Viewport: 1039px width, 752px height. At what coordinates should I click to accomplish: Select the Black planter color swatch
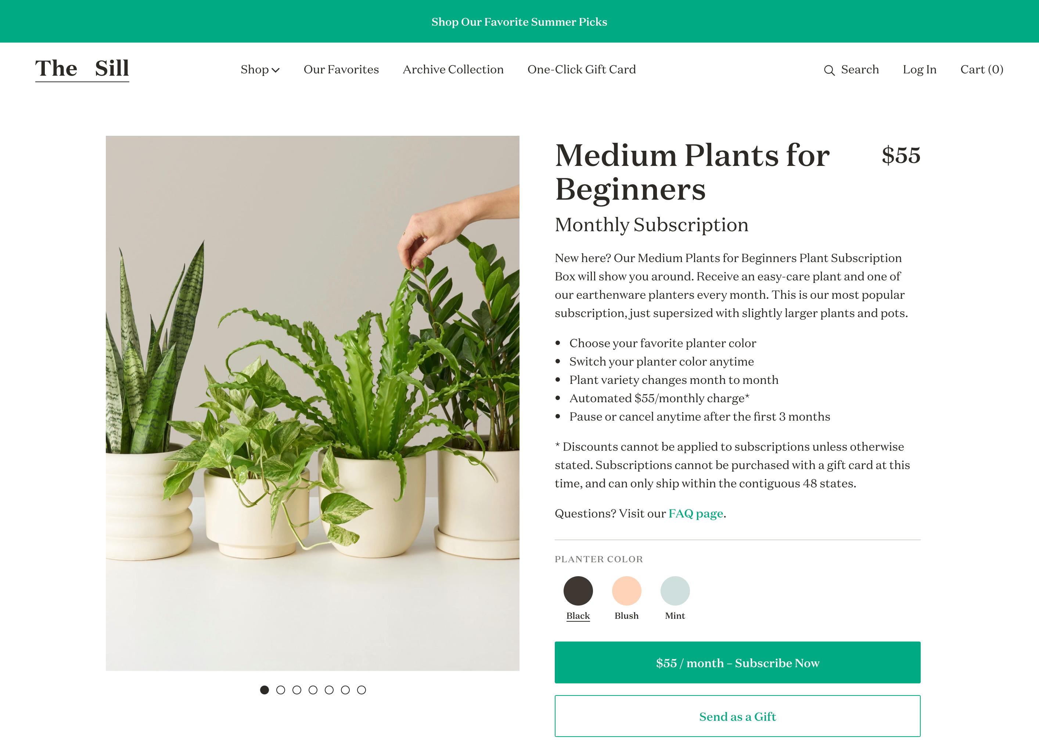(x=578, y=591)
